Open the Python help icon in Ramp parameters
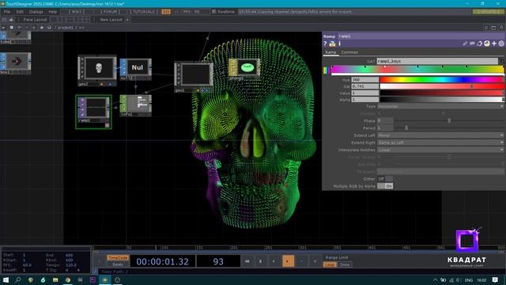506x285 pixels. [332, 44]
